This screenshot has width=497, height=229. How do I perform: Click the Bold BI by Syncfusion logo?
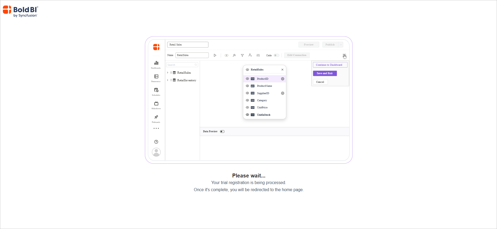[x=20, y=11]
